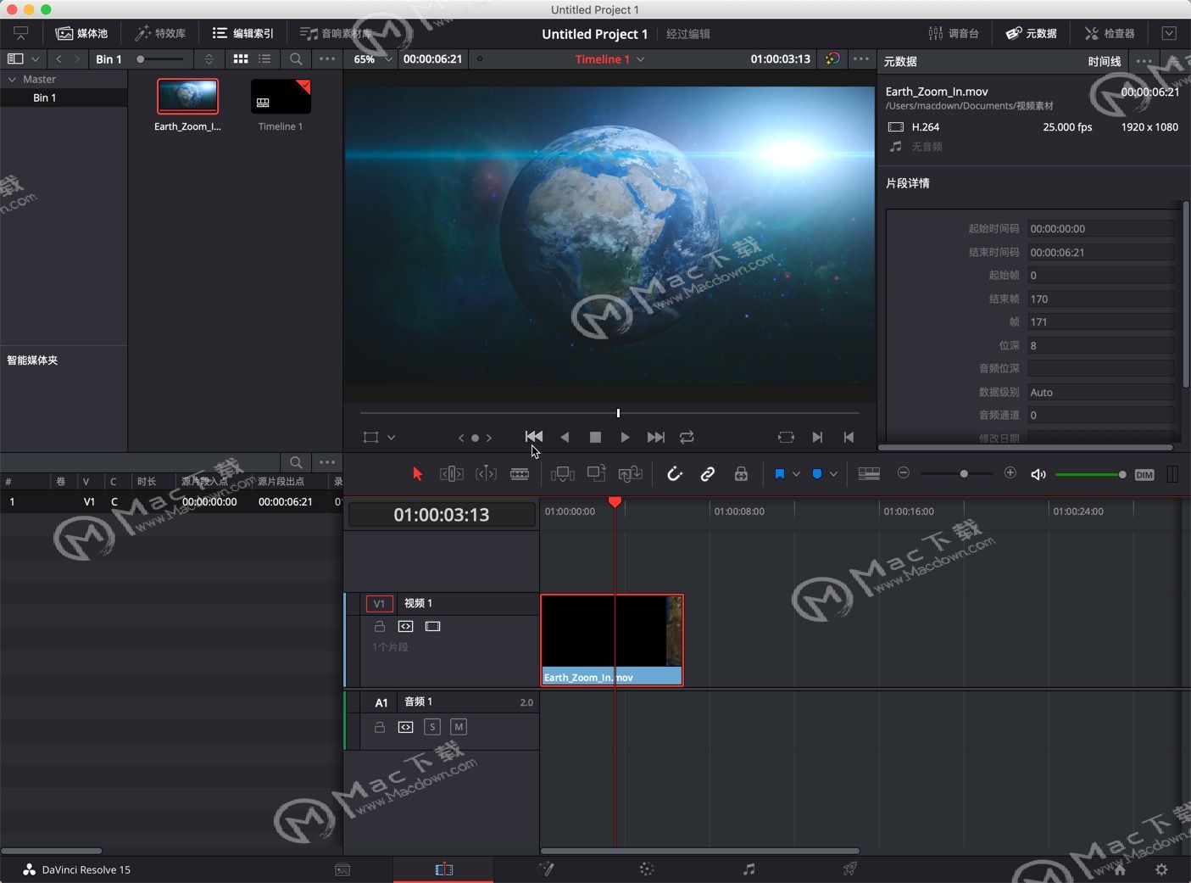
Task: Click the zoom out minus icon
Action: click(x=904, y=473)
